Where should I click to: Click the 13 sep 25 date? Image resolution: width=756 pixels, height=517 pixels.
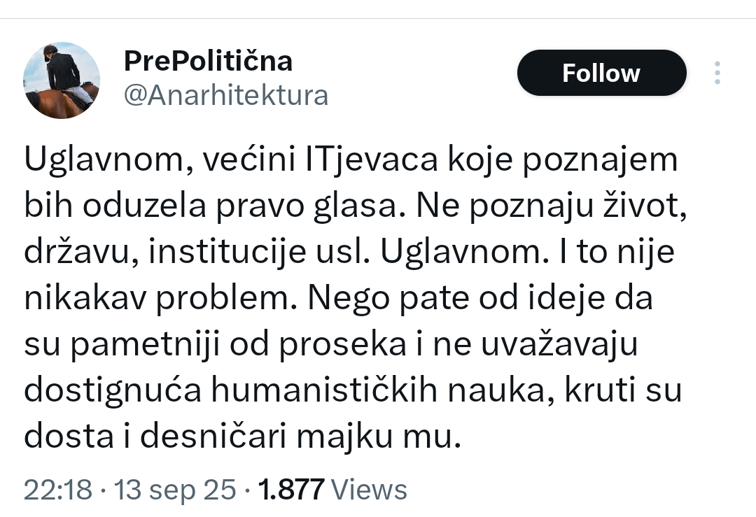coord(175,490)
